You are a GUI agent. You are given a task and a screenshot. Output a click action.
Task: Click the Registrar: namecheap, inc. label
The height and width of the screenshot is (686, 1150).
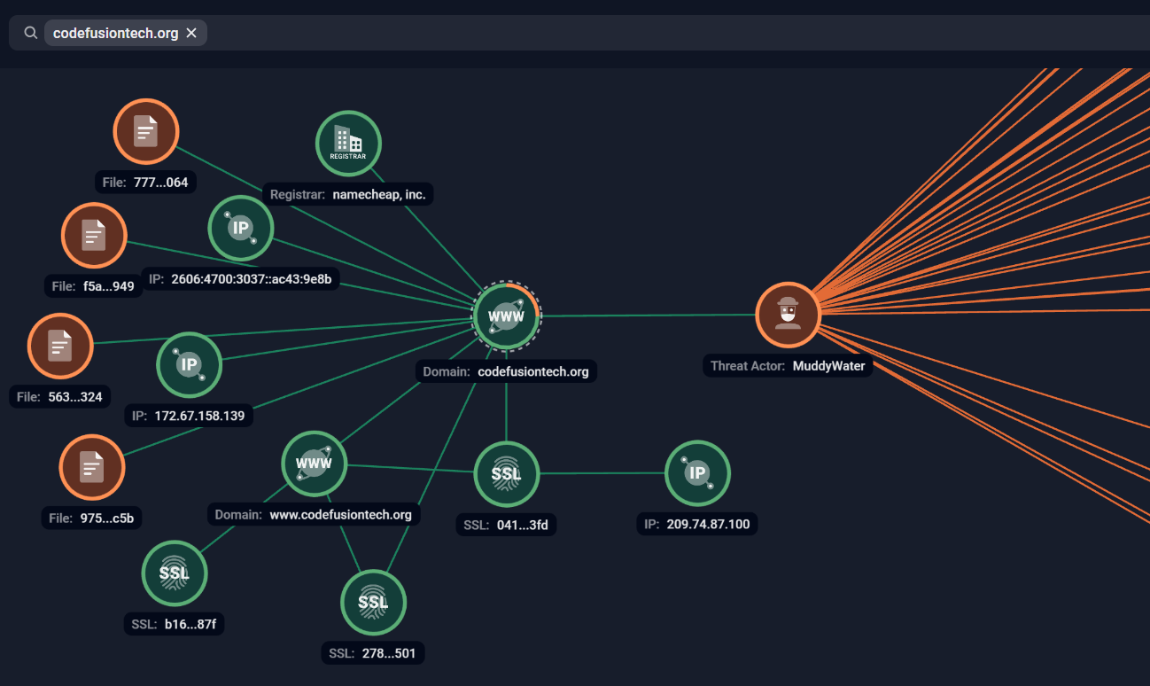pos(348,194)
